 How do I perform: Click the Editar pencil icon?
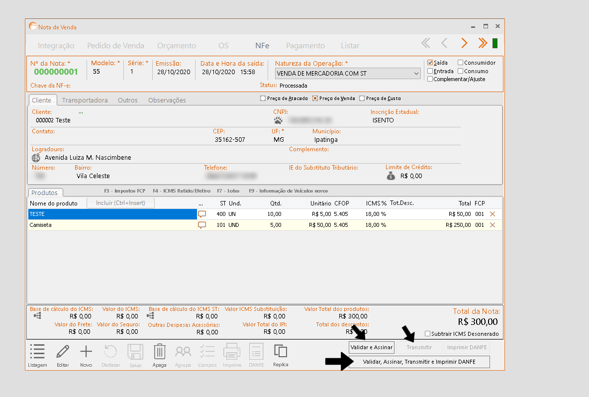pyautogui.click(x=63, y=352)
